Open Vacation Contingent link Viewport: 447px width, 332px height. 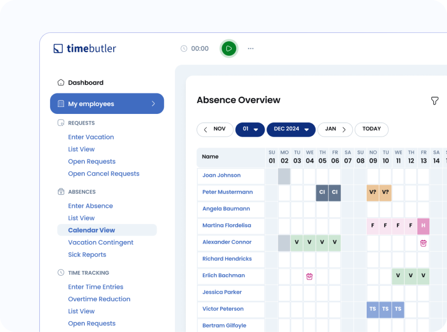[100, 243]
